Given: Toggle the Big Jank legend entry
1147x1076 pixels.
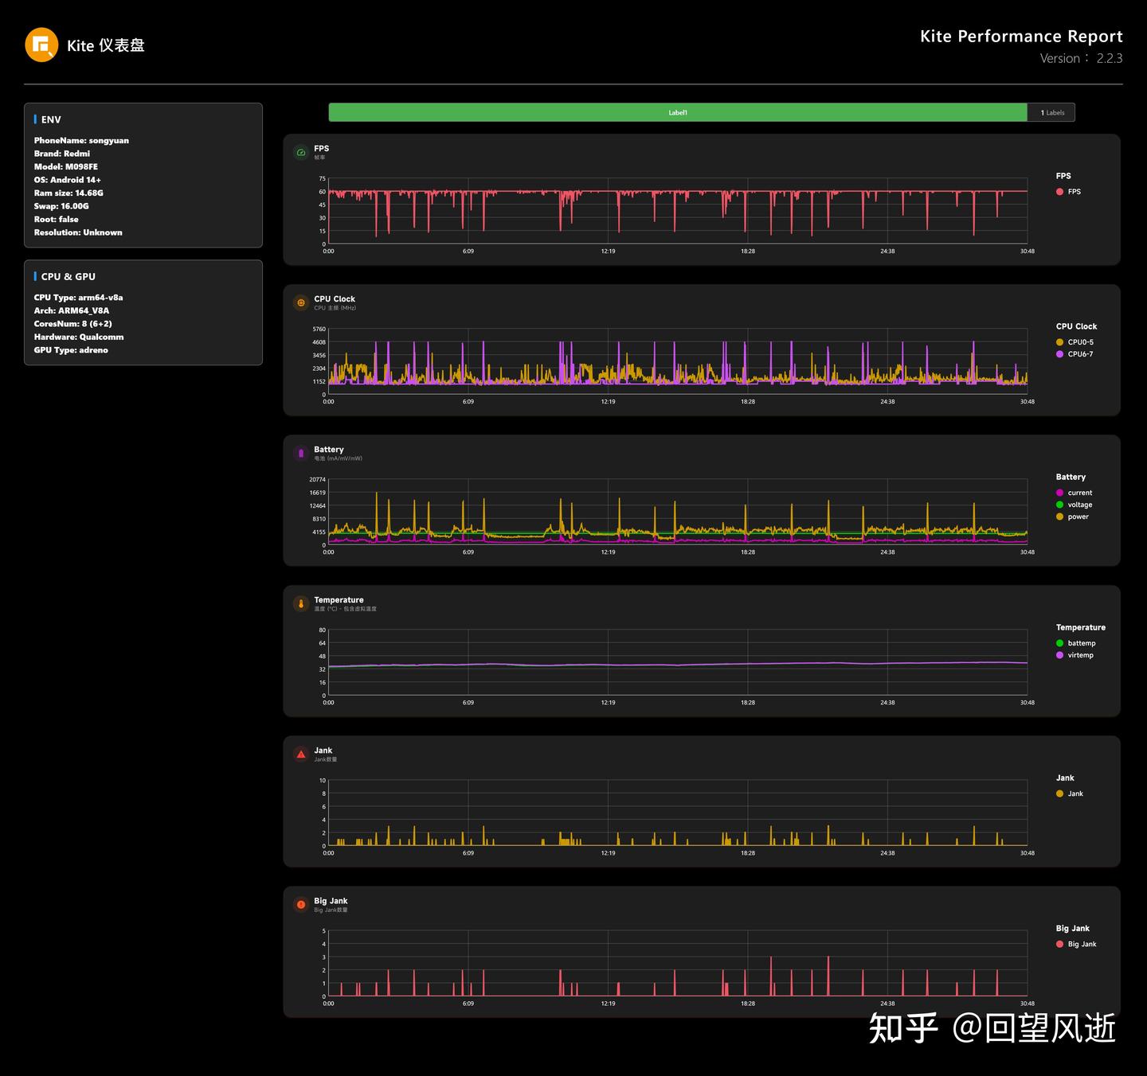Looking at the screenshot, I should (x=1076, y=944).
